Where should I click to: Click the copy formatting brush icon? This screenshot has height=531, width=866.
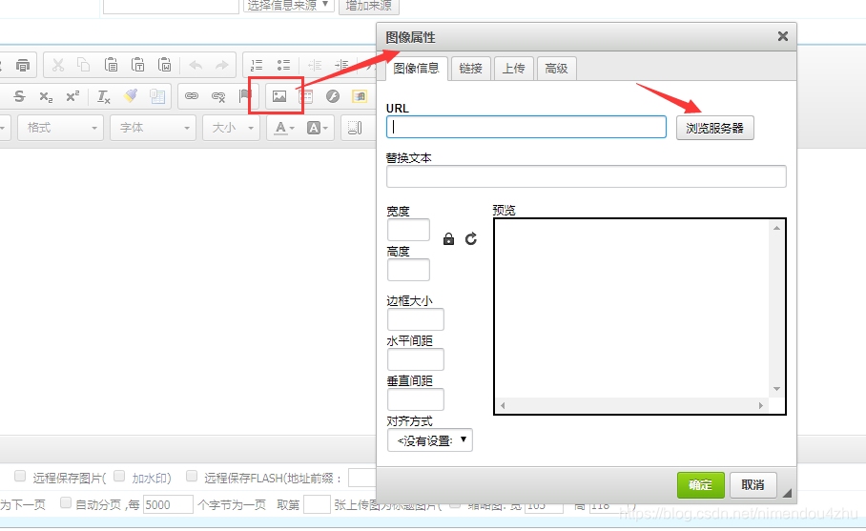tap(131, 96)
